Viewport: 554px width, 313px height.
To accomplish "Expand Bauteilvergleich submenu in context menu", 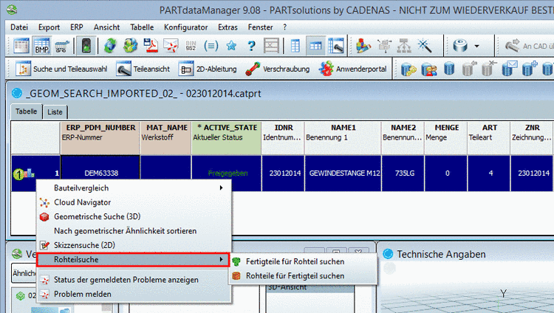I will click(134, 188).
